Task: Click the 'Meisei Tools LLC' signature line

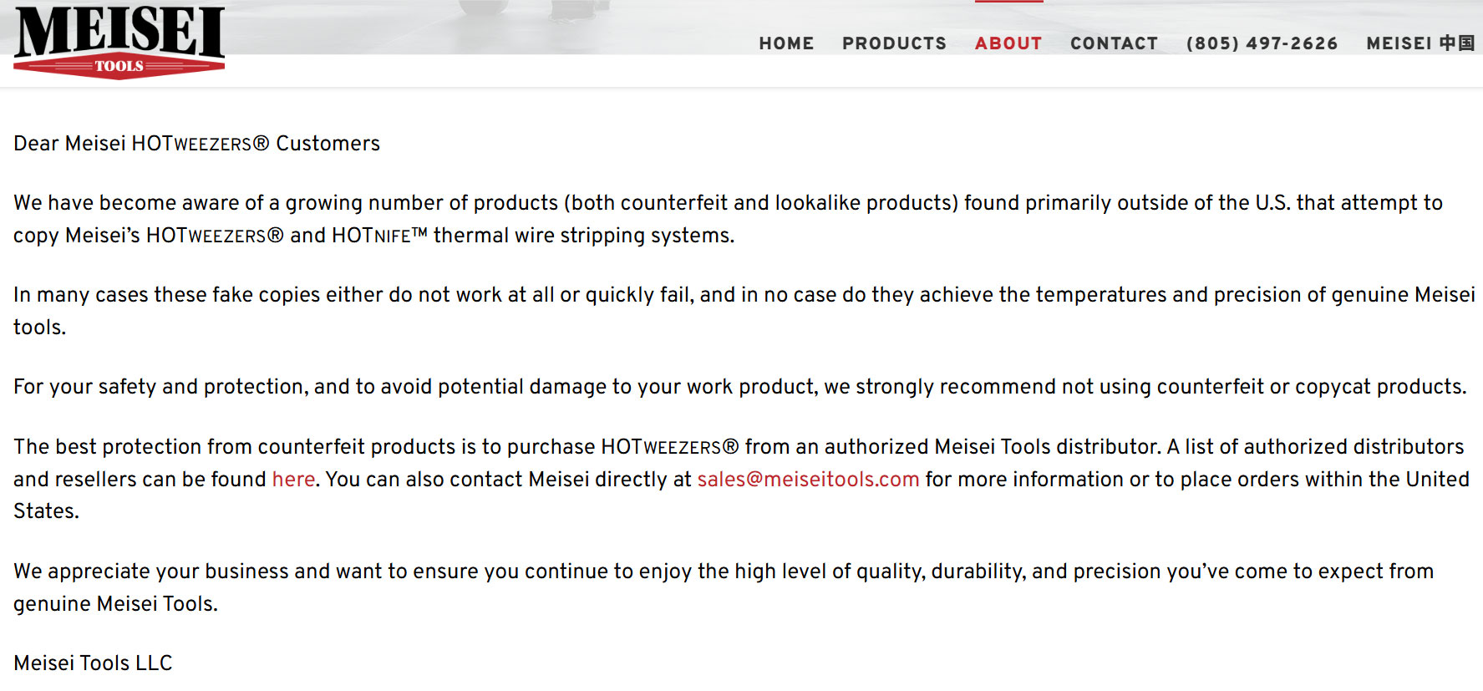Action: pos(93,663)
